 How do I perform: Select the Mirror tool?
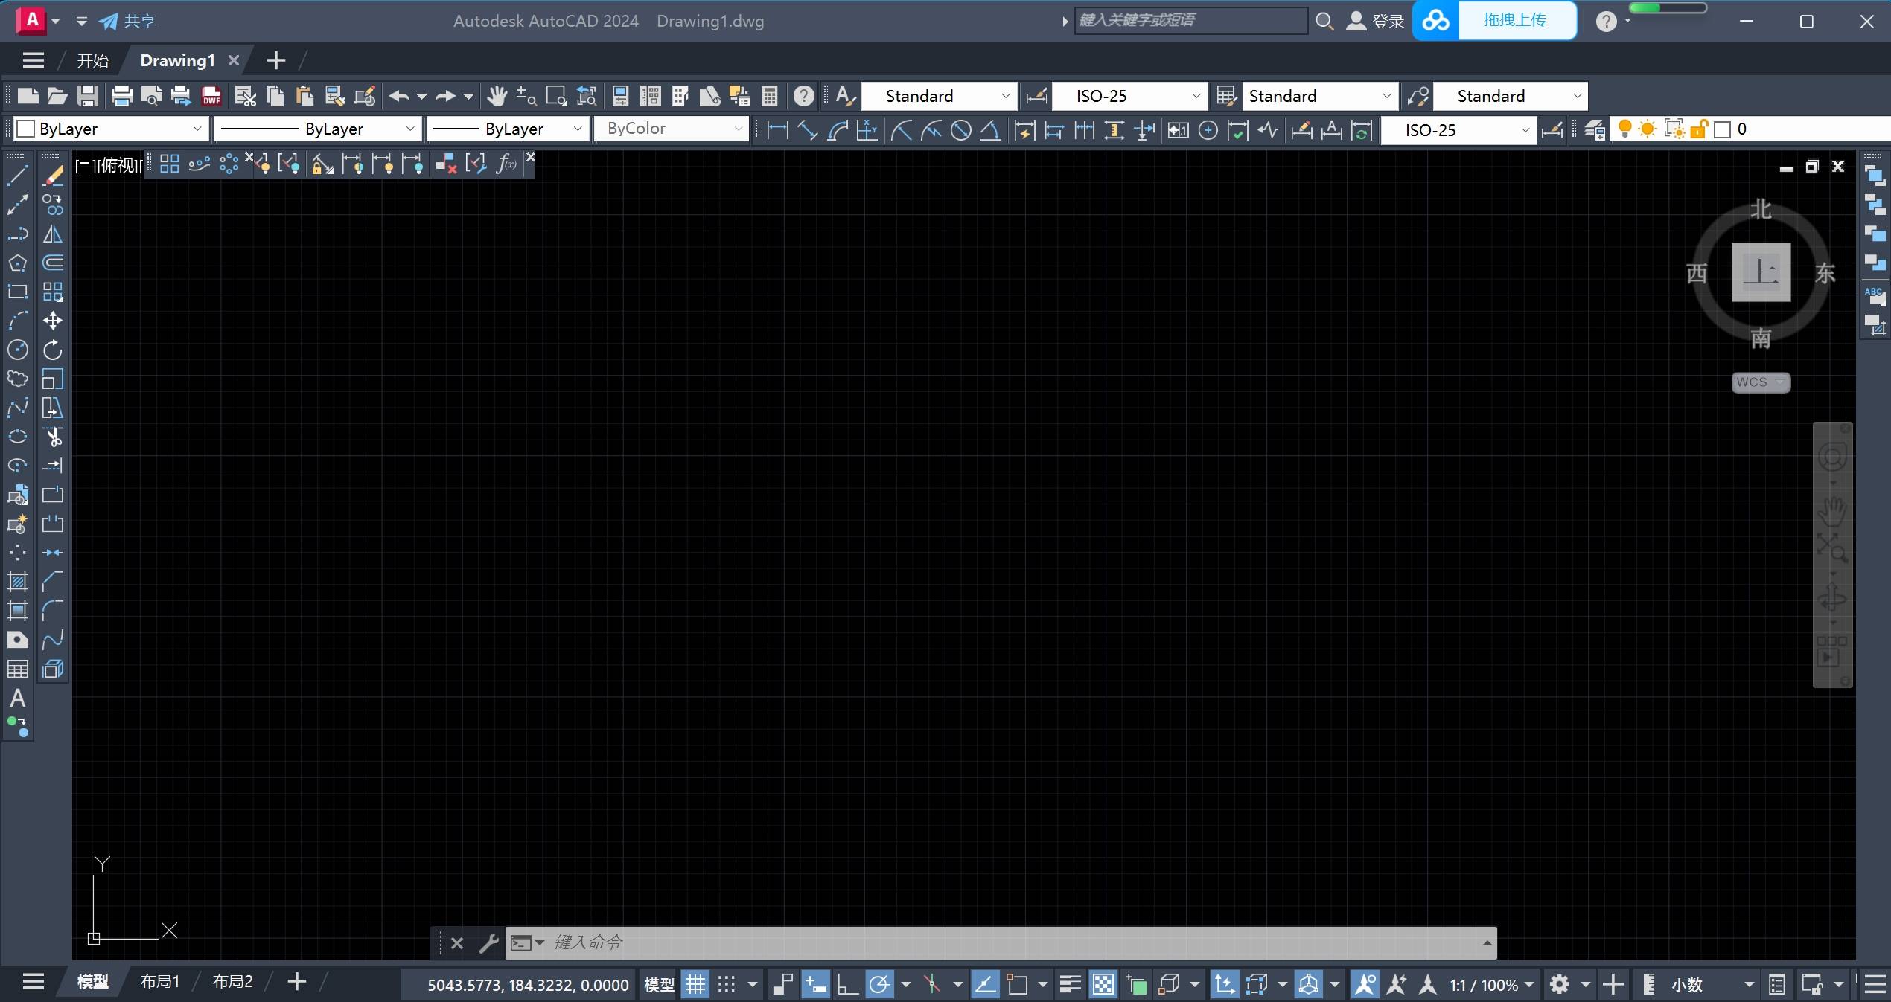pyautogui.click(x=53, y=234)
